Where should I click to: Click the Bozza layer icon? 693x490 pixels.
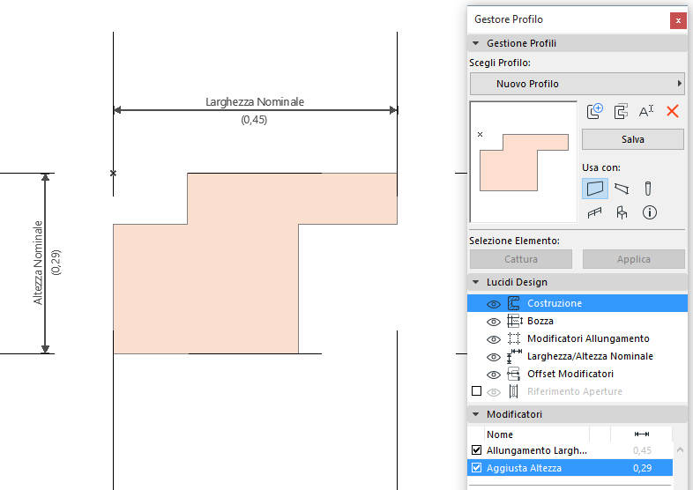[514, 321]
